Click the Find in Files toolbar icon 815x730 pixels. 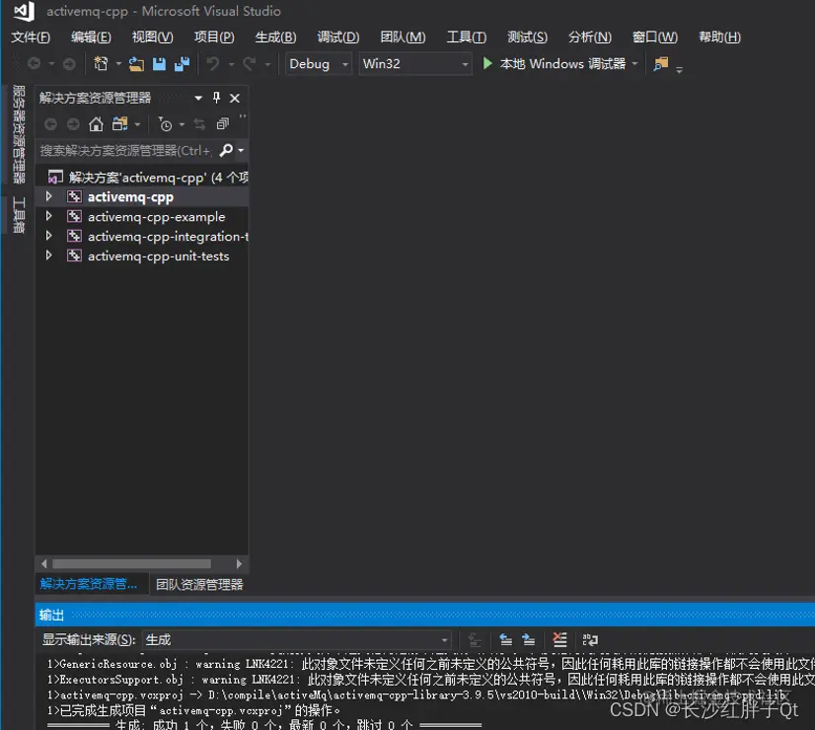tap(661, 64)
